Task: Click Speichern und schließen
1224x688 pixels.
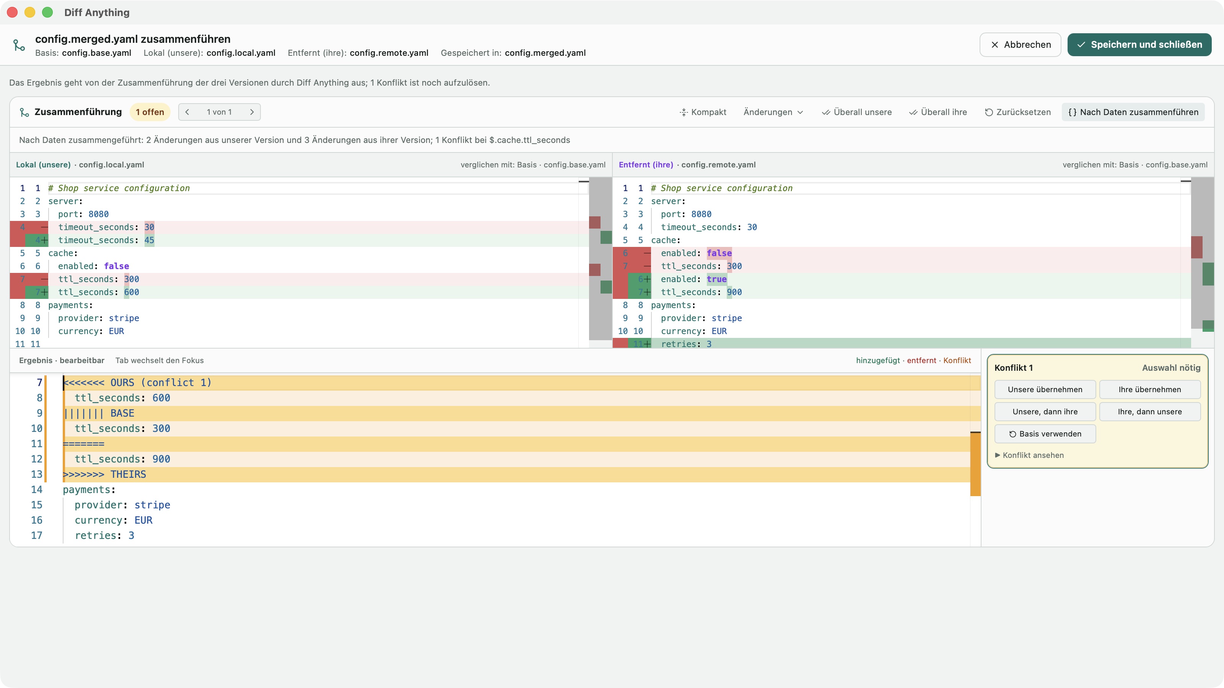Action: [1139, 45]
